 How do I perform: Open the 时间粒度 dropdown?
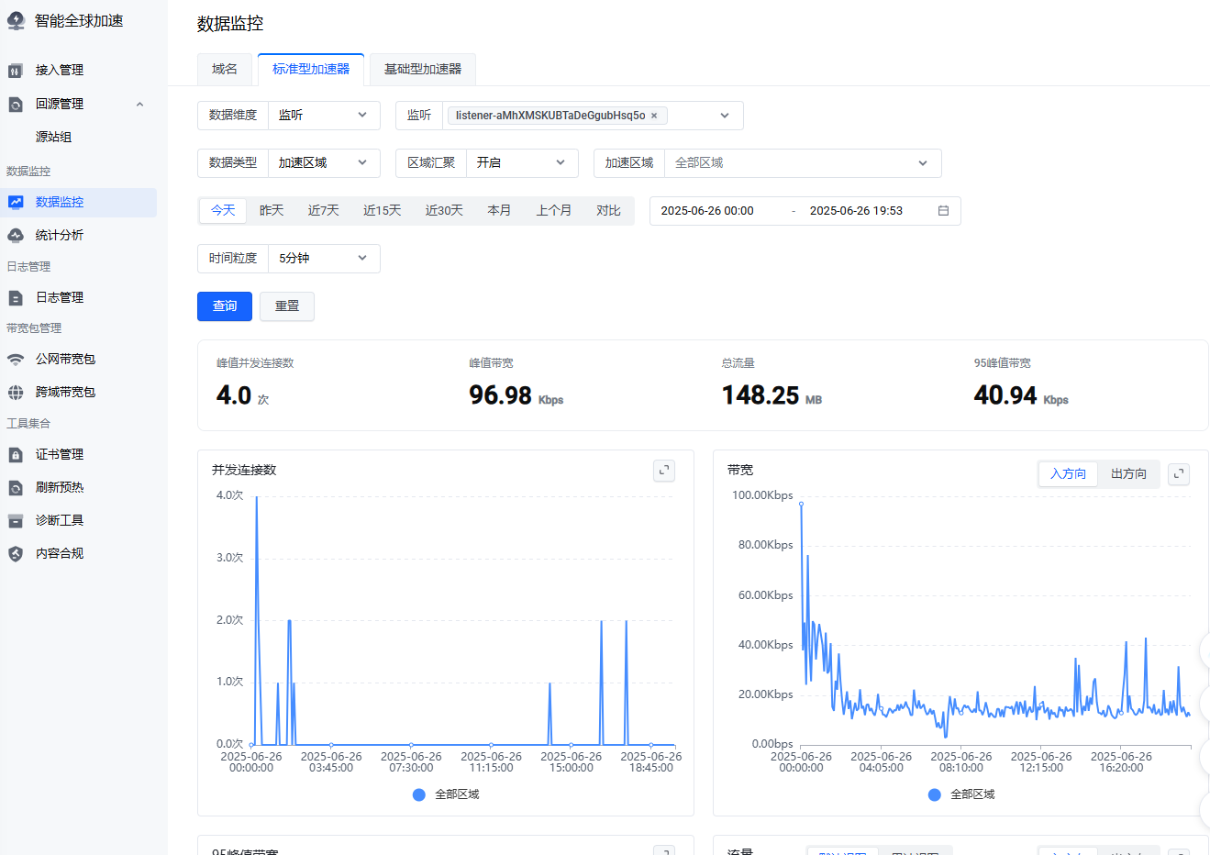tap(324, 259)
